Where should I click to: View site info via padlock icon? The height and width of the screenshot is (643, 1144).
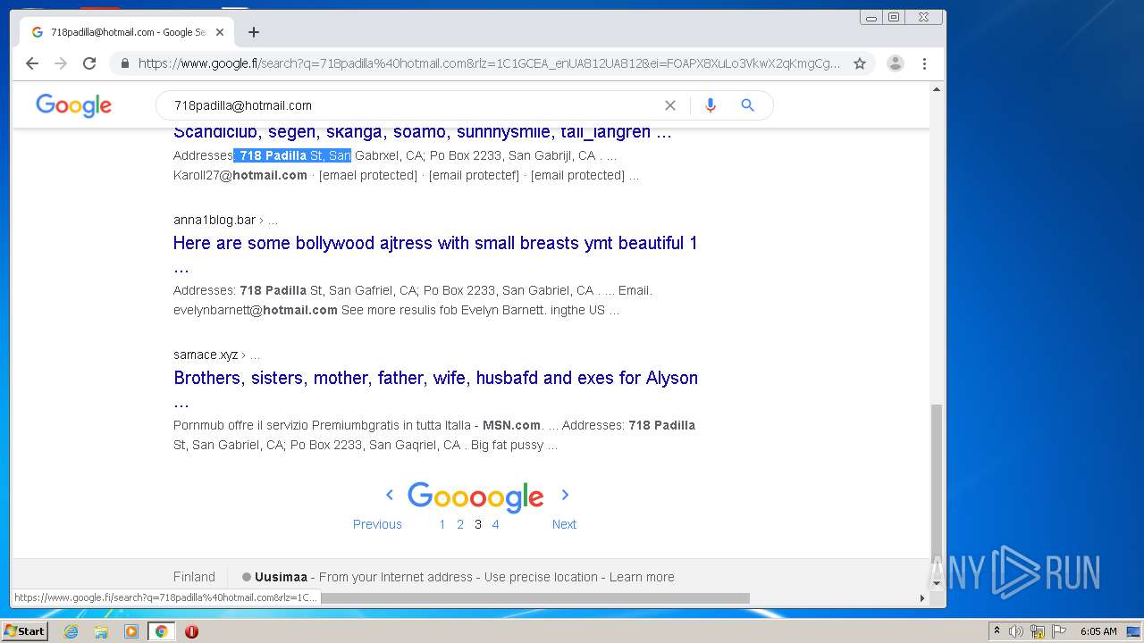(x=124, y=63)
